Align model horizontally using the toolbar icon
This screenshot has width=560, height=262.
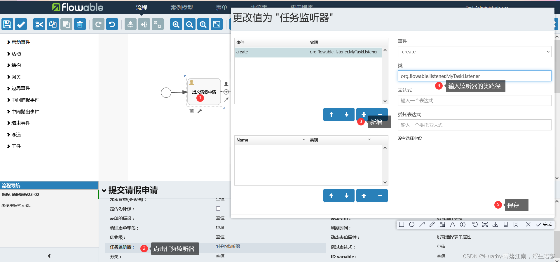[144, 24]
